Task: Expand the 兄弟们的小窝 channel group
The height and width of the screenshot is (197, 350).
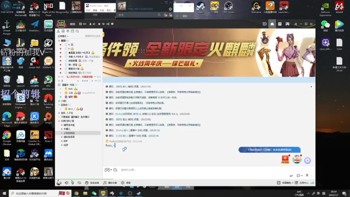Action: tap(59, 121)
